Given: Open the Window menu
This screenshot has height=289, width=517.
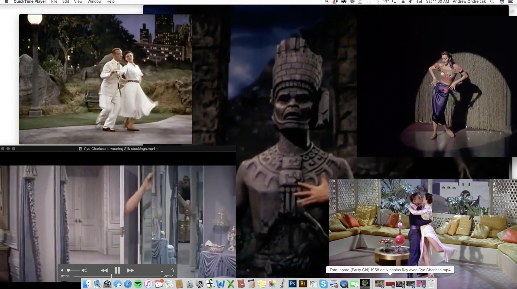Looking at the screenshot, I should 94,2.
